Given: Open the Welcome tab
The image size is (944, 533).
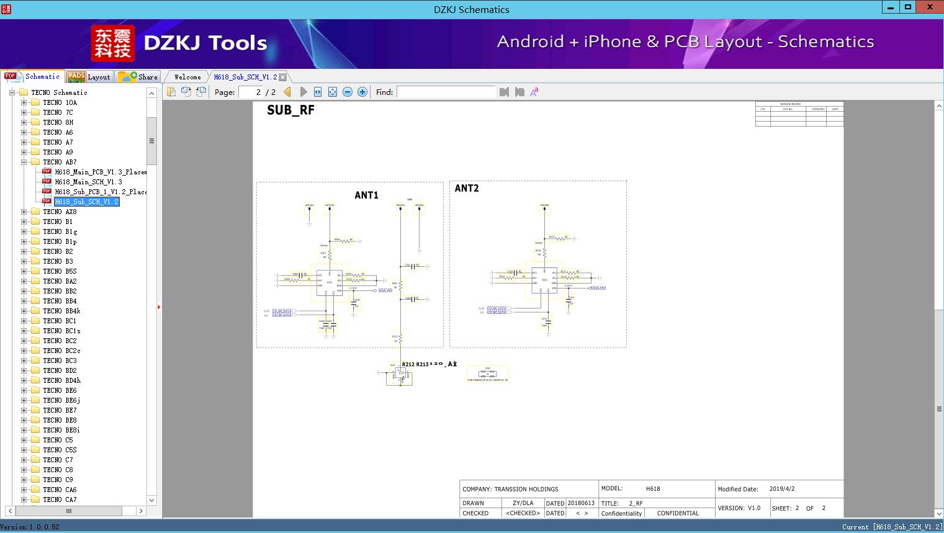Looking at the screenshot, I should coord(187,77).
